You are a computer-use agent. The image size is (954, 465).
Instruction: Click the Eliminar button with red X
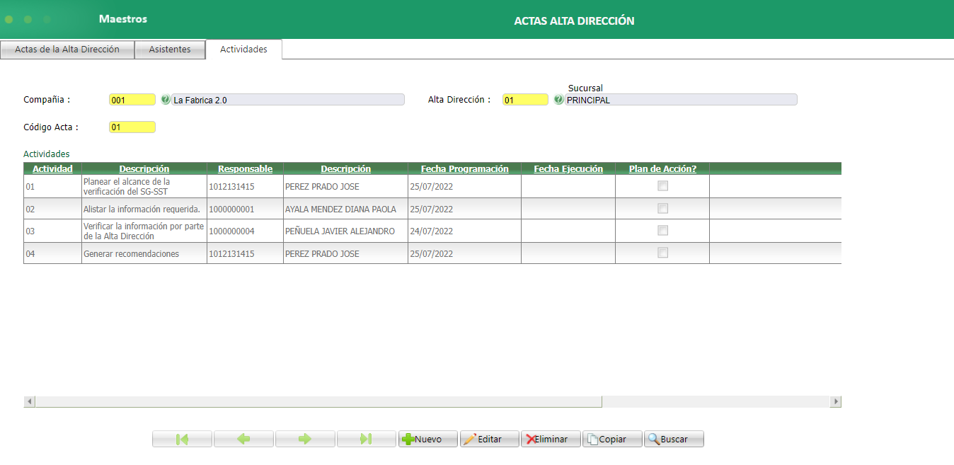coord(551,439)
